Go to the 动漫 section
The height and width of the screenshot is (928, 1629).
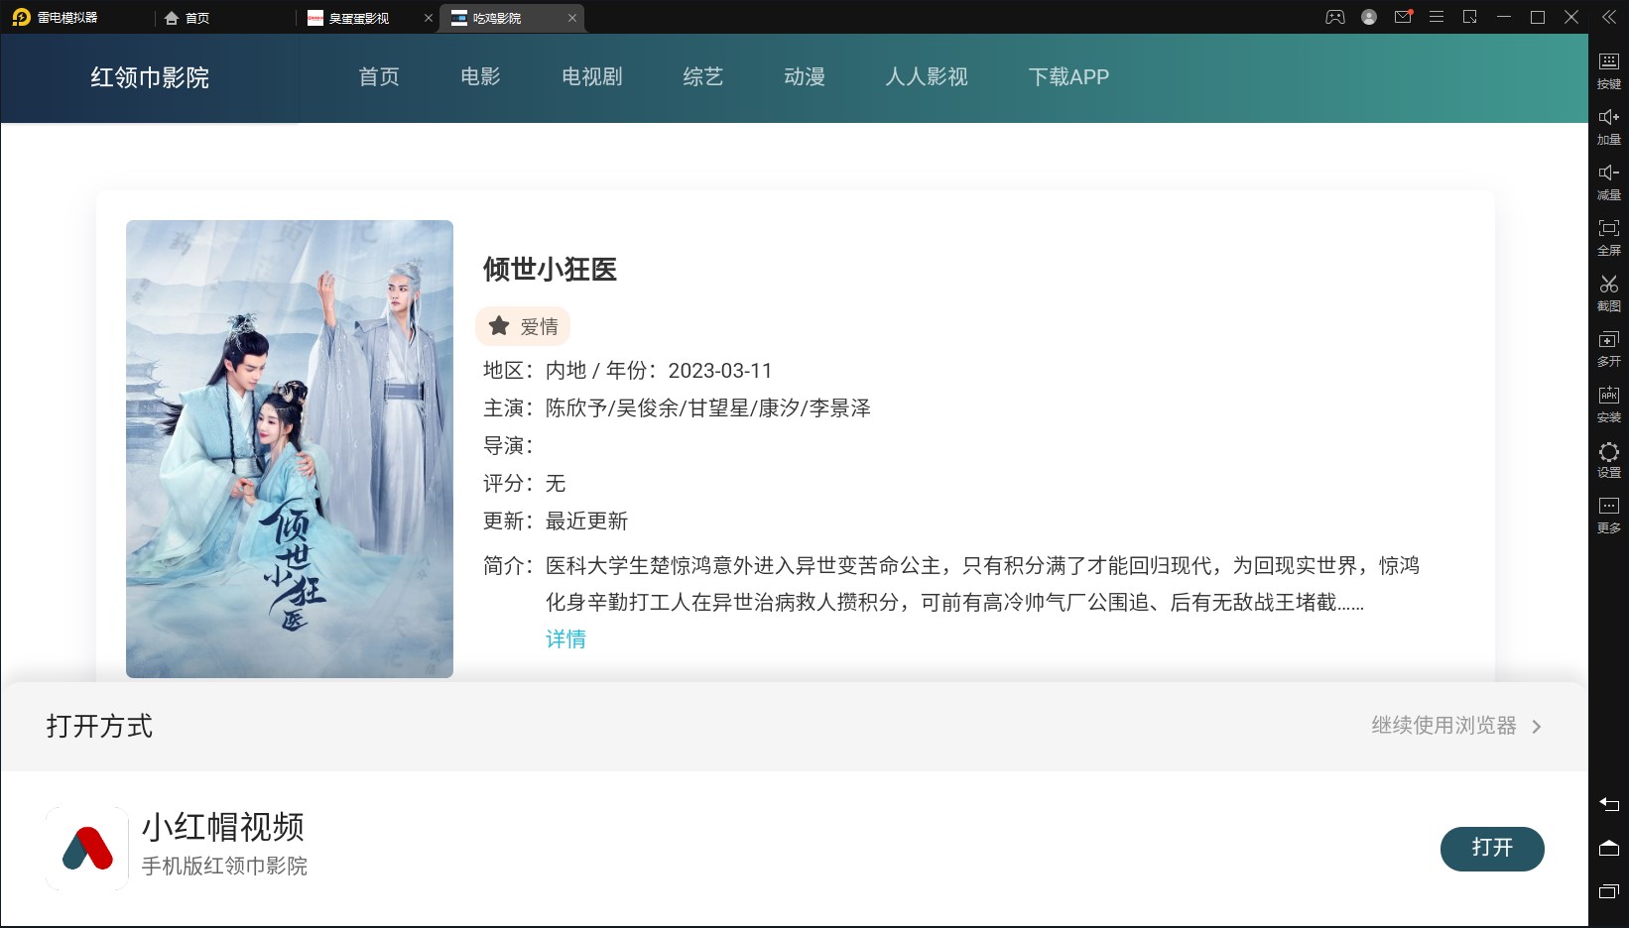tap(805, 77)
